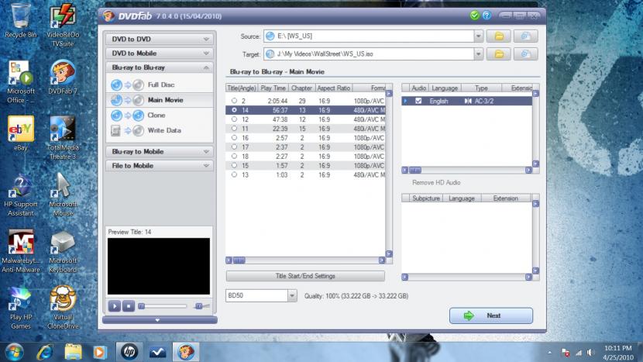Uncheck the English audio track checkbox
This screenshot has height=362, width=643.
418,101
